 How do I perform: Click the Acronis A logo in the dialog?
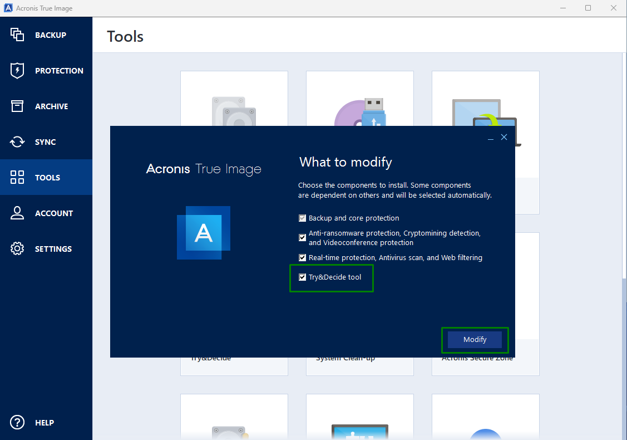pos(203,233)
